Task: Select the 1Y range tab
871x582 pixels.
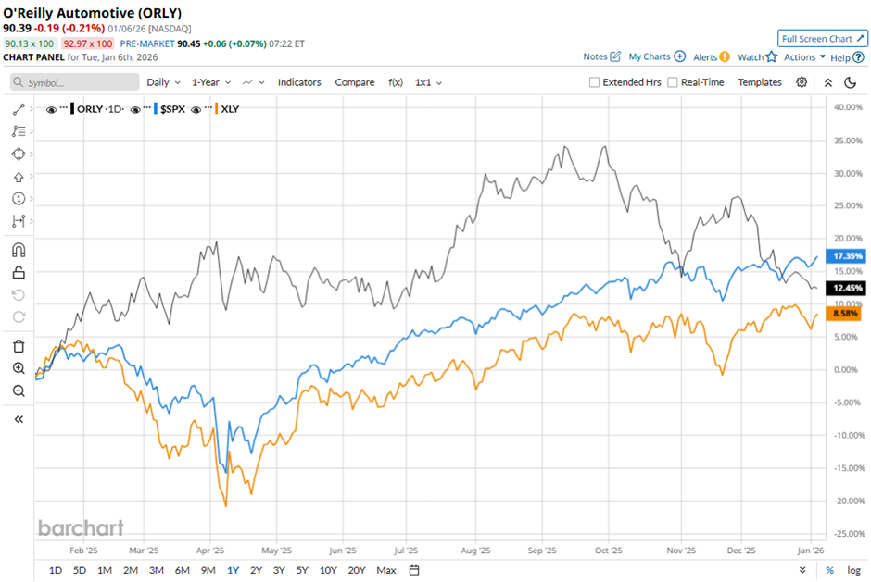Action: 233,570
